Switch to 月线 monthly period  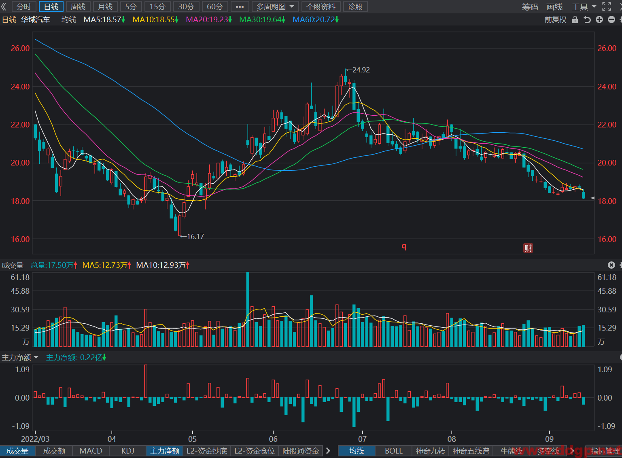point(105,6)
